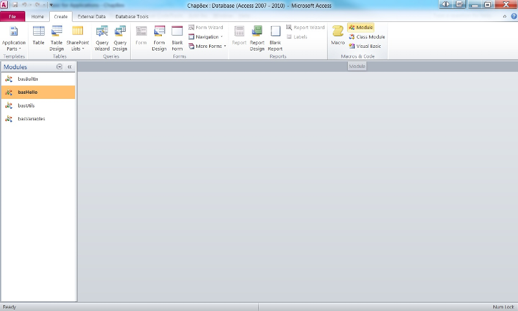518x311 pixels.
Task: Open Report Design view
Action: pyautogui.click(x=257, y=38)
